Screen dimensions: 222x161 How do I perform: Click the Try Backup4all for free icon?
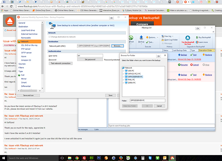[188, 38]
